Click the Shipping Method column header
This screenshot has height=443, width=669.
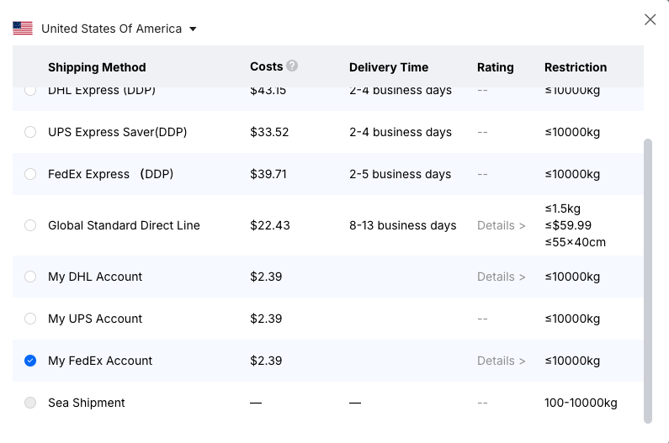click(97, 67)
